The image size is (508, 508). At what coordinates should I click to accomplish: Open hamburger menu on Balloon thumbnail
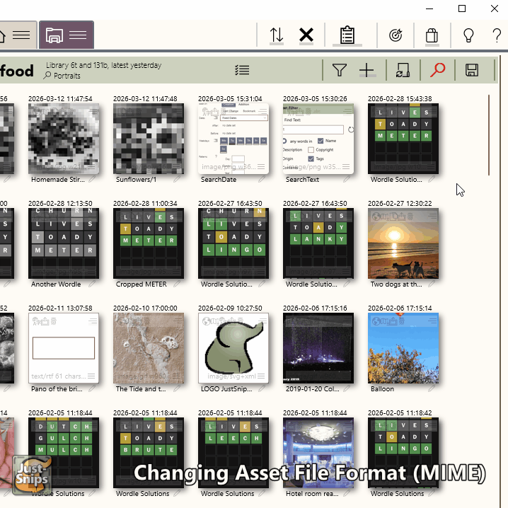[x=432, y=321]
